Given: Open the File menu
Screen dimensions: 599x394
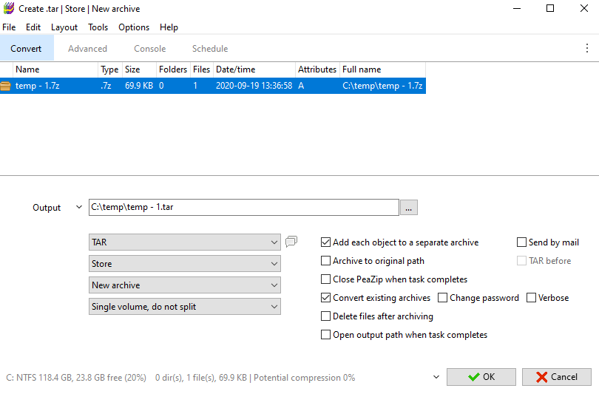Looking at the screenshot, I should pyautogui.click(x=9, y=27).
